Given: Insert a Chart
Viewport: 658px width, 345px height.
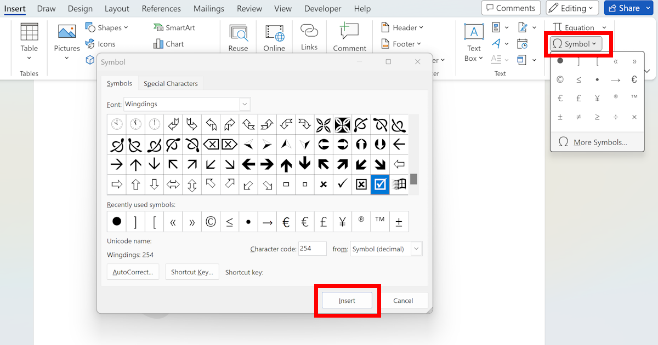Looking at the screenshot, I should point(168,44).
